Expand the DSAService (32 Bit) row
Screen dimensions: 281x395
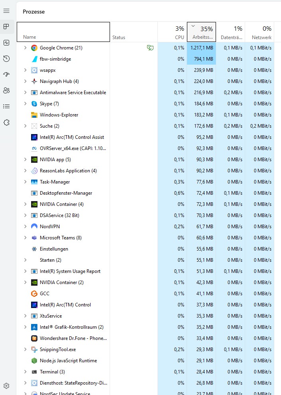click(25, 215)
